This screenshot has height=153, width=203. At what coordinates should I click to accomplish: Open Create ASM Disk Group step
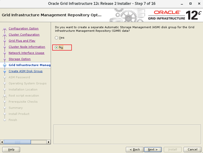(26, 71)
